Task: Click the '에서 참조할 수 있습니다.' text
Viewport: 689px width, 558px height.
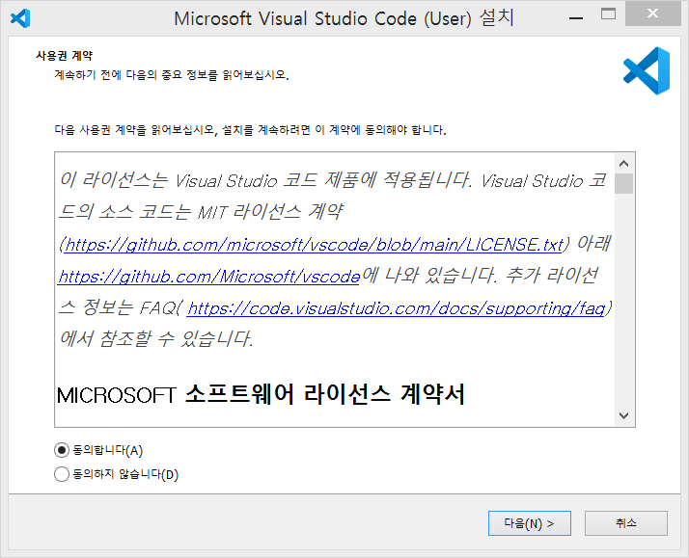Action: click(x=156, y=338)
